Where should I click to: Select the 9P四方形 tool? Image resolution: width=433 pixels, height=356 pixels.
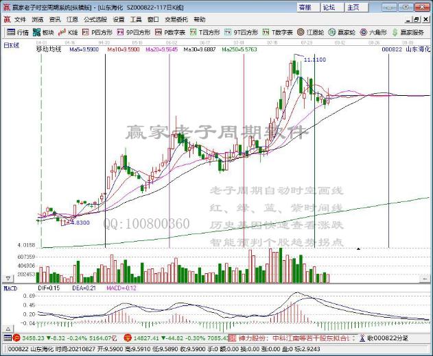(x=134, y=32)
